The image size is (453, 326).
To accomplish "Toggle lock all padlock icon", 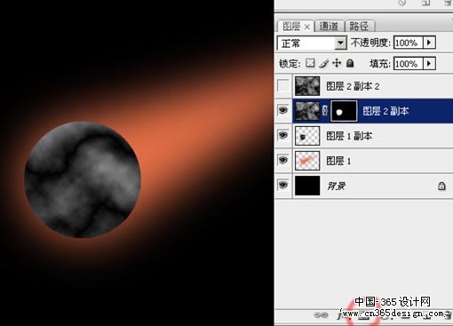I will [350, 63].
